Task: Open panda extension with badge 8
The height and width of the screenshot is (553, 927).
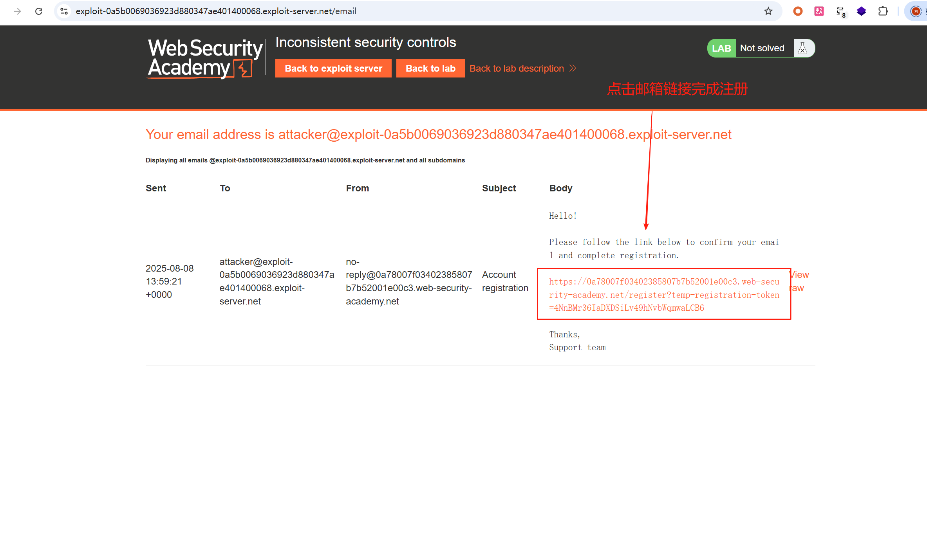Action: (x=840, y=11)
